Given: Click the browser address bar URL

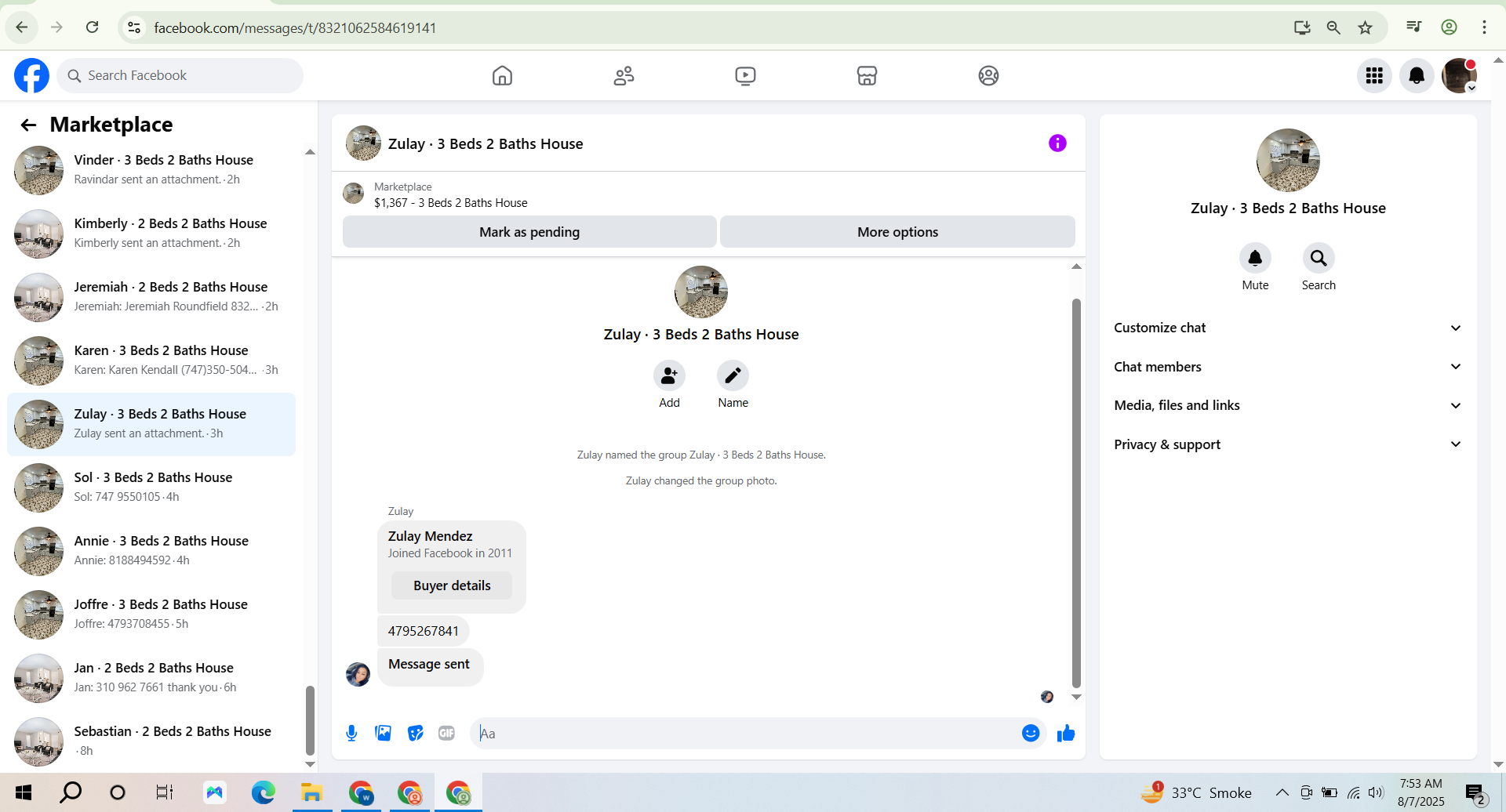Looking at the screenshot, I should tap(295, 28).
